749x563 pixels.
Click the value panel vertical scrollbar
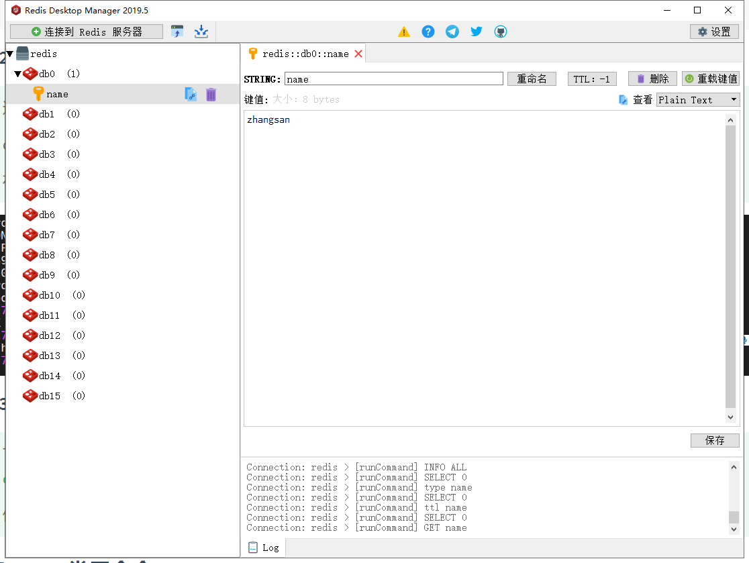(730, 268)
